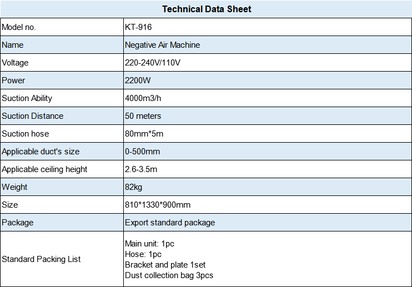Select the Applicable duct's size label

click(x=41, y=152)
